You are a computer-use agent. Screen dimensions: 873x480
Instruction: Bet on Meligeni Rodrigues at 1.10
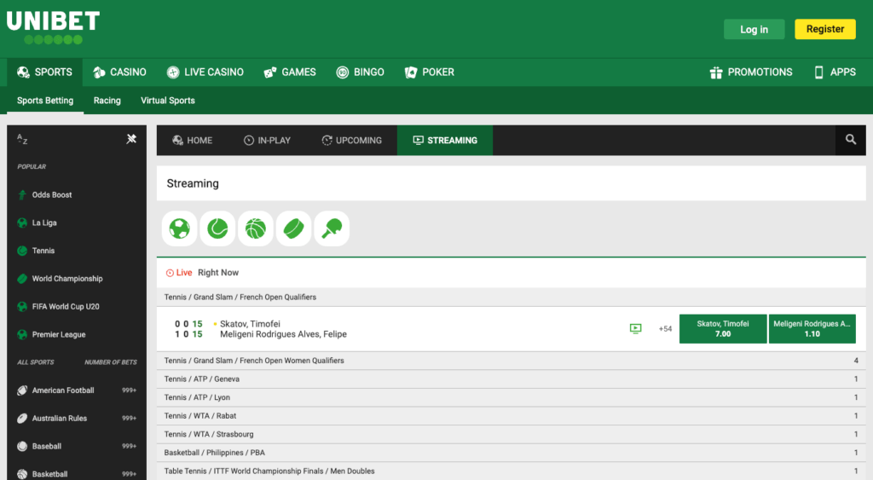812,328
